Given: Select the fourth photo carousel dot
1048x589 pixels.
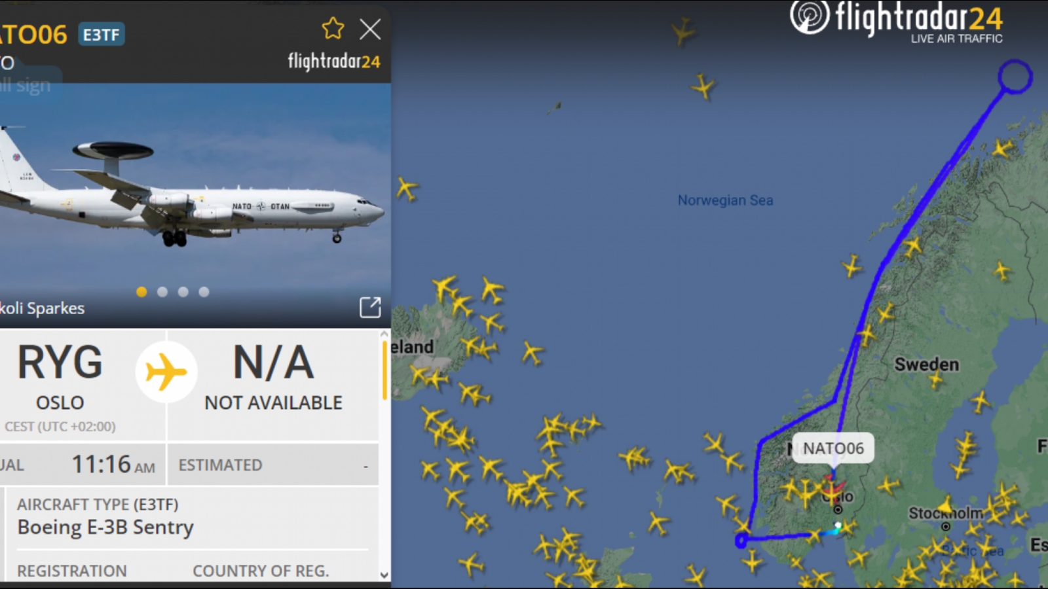Looking at the screenshot, I should point(204,292).
